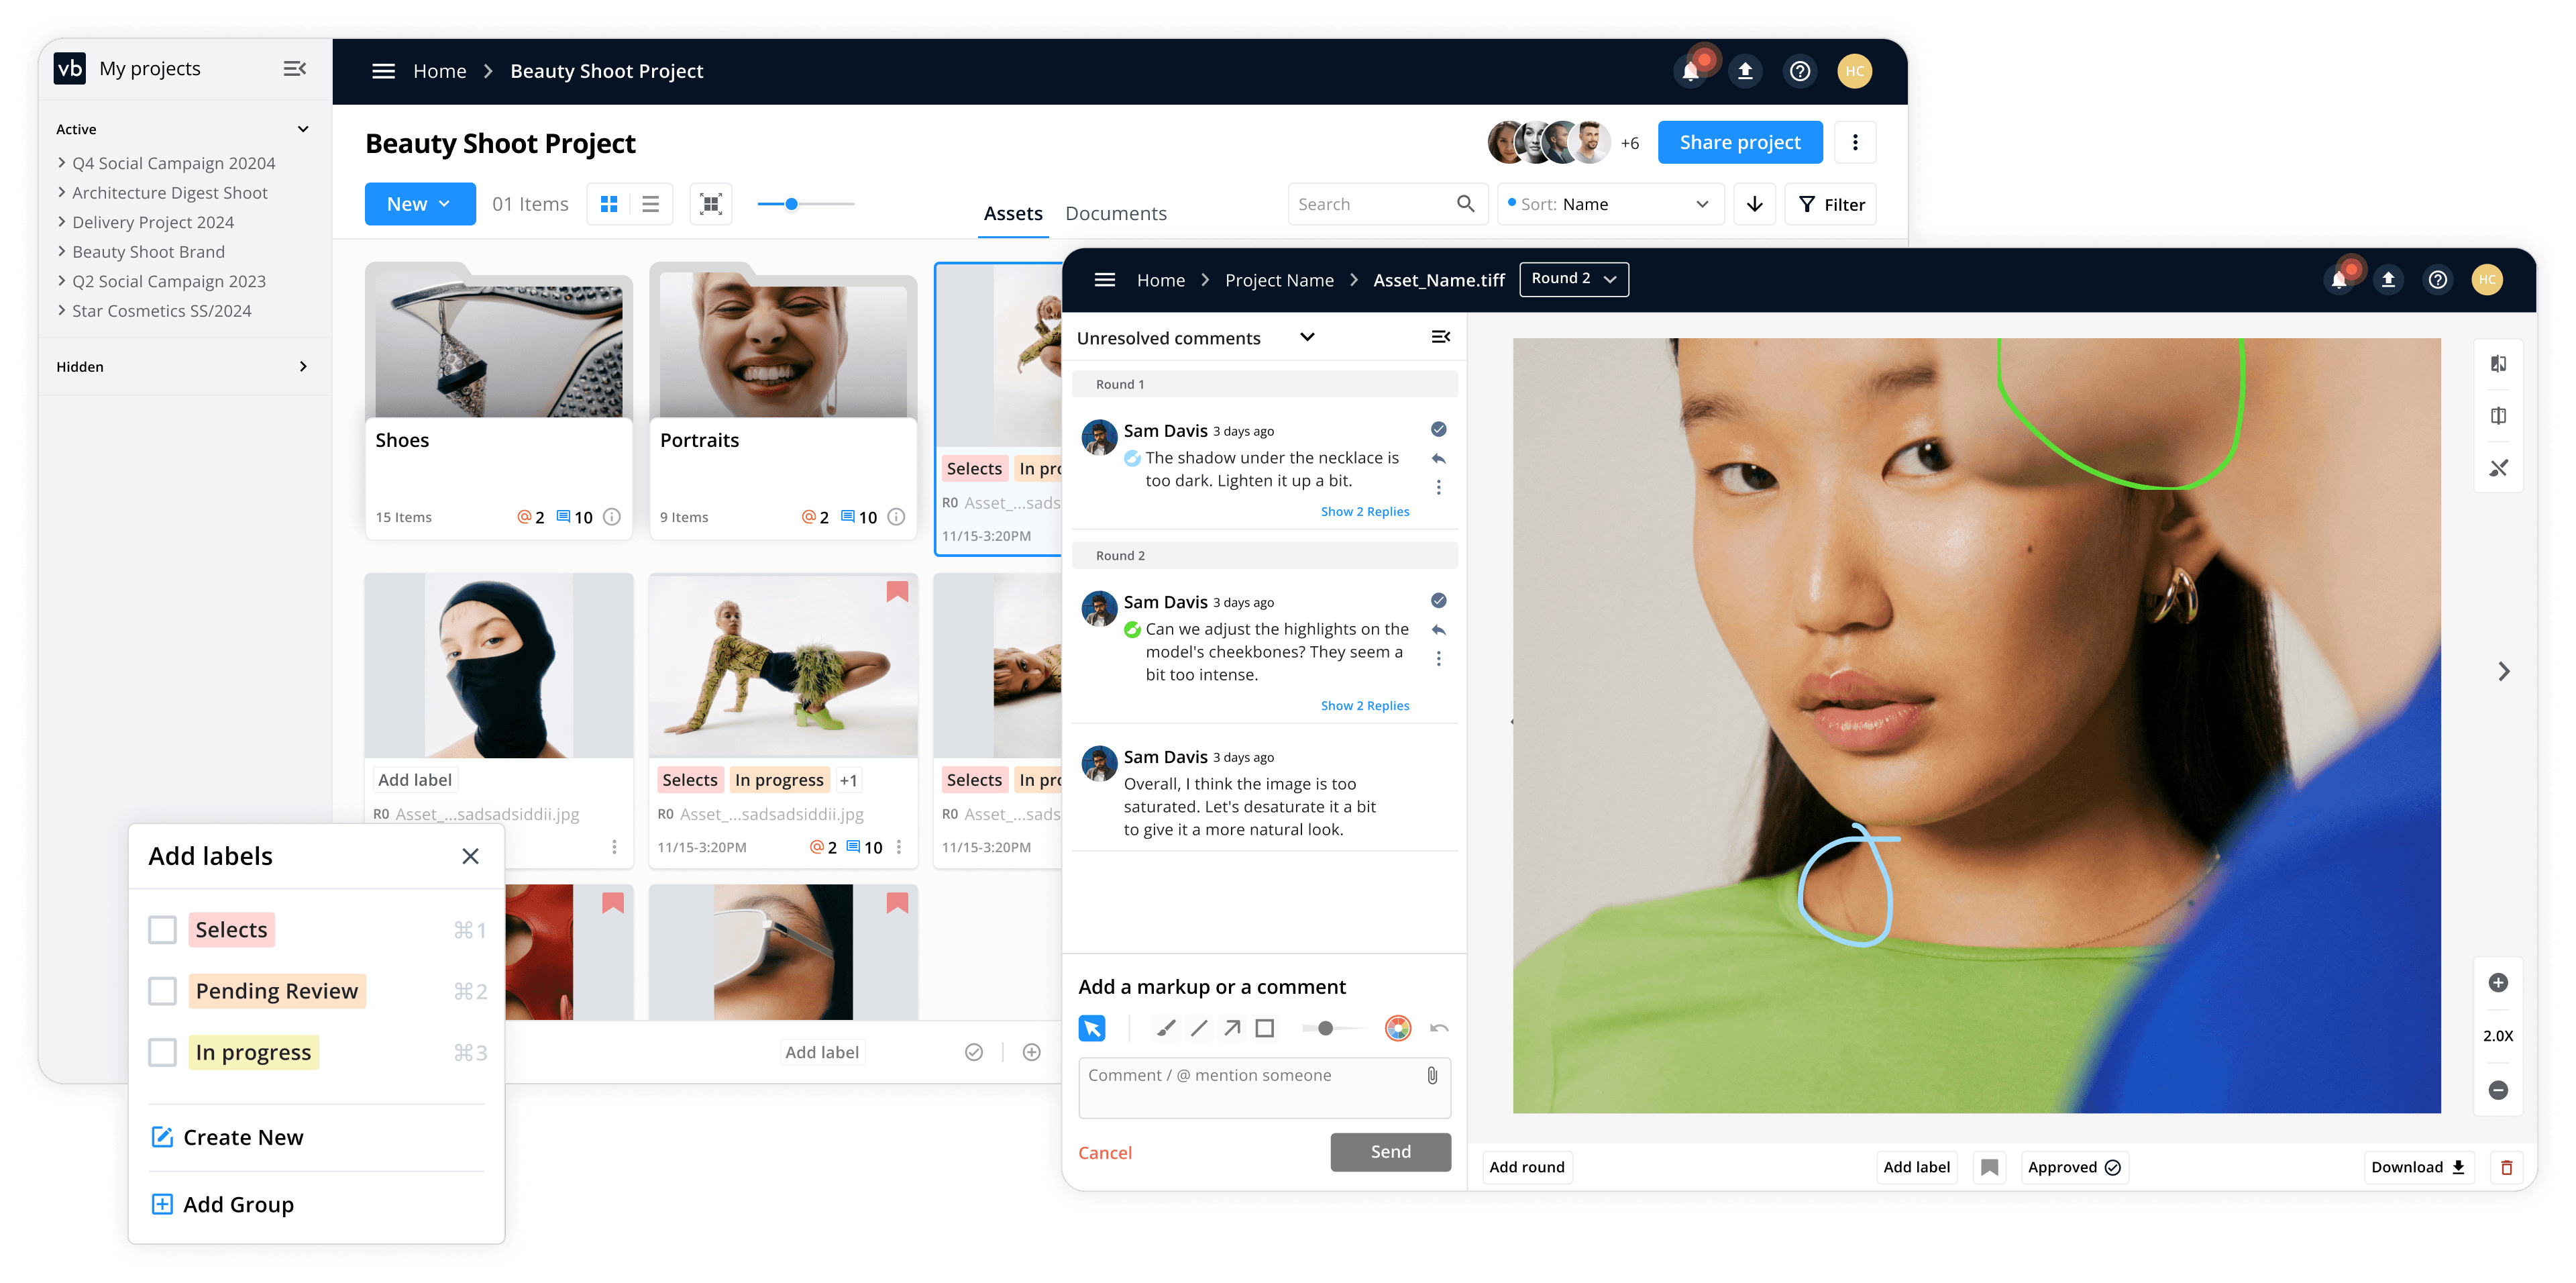Switch to the Documents tab
The width and height of the screenshot is (2576, 1283).
1116,213
